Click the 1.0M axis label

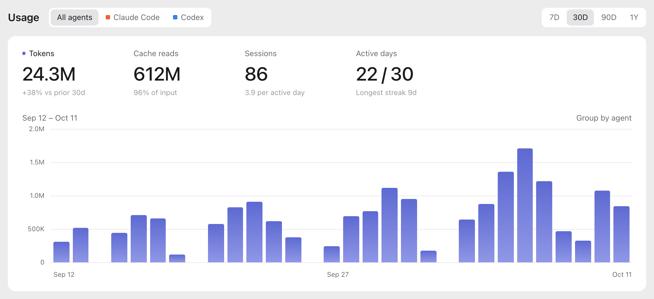37,196
